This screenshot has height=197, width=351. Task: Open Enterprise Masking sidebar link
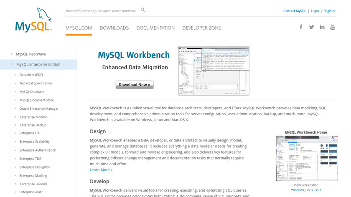33,176
